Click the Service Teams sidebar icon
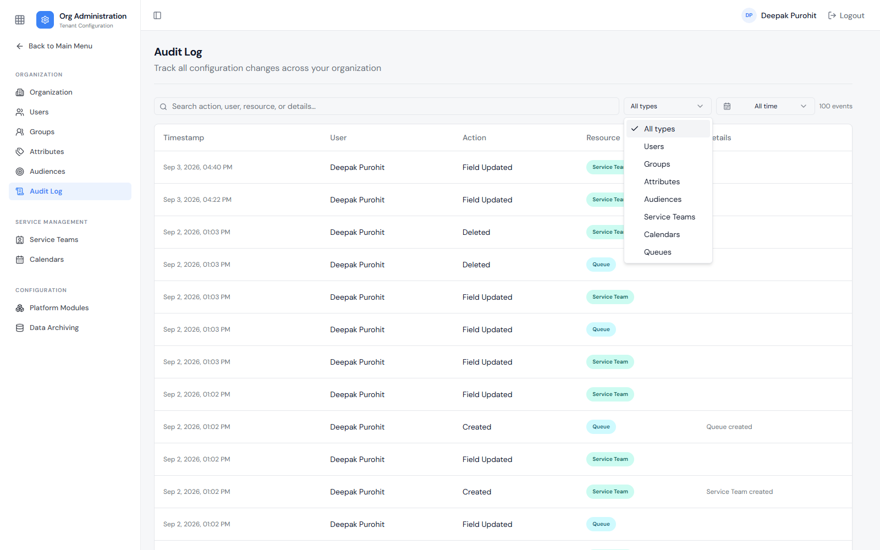880x550 pixels. [x=20, y=240]
